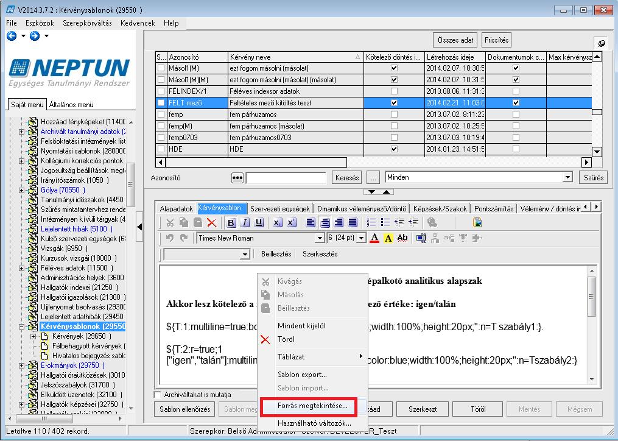Check the row checkbox for femp0703
This screenshot has width=618, height=441.
(x=161, y=138)
